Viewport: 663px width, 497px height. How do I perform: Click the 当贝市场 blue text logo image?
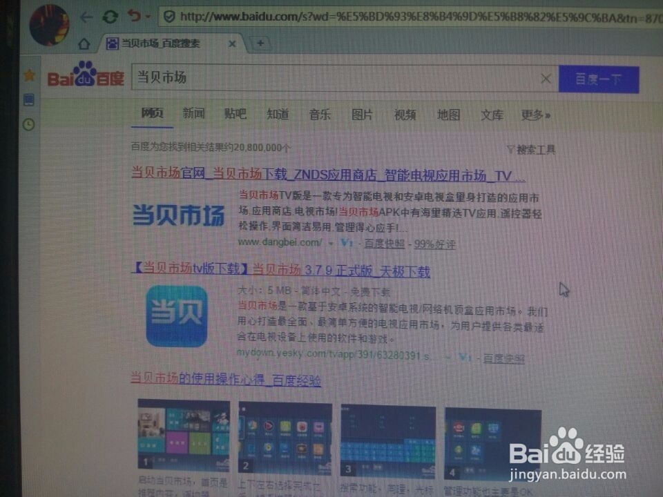pyautogui.click(x=178, y=215)
